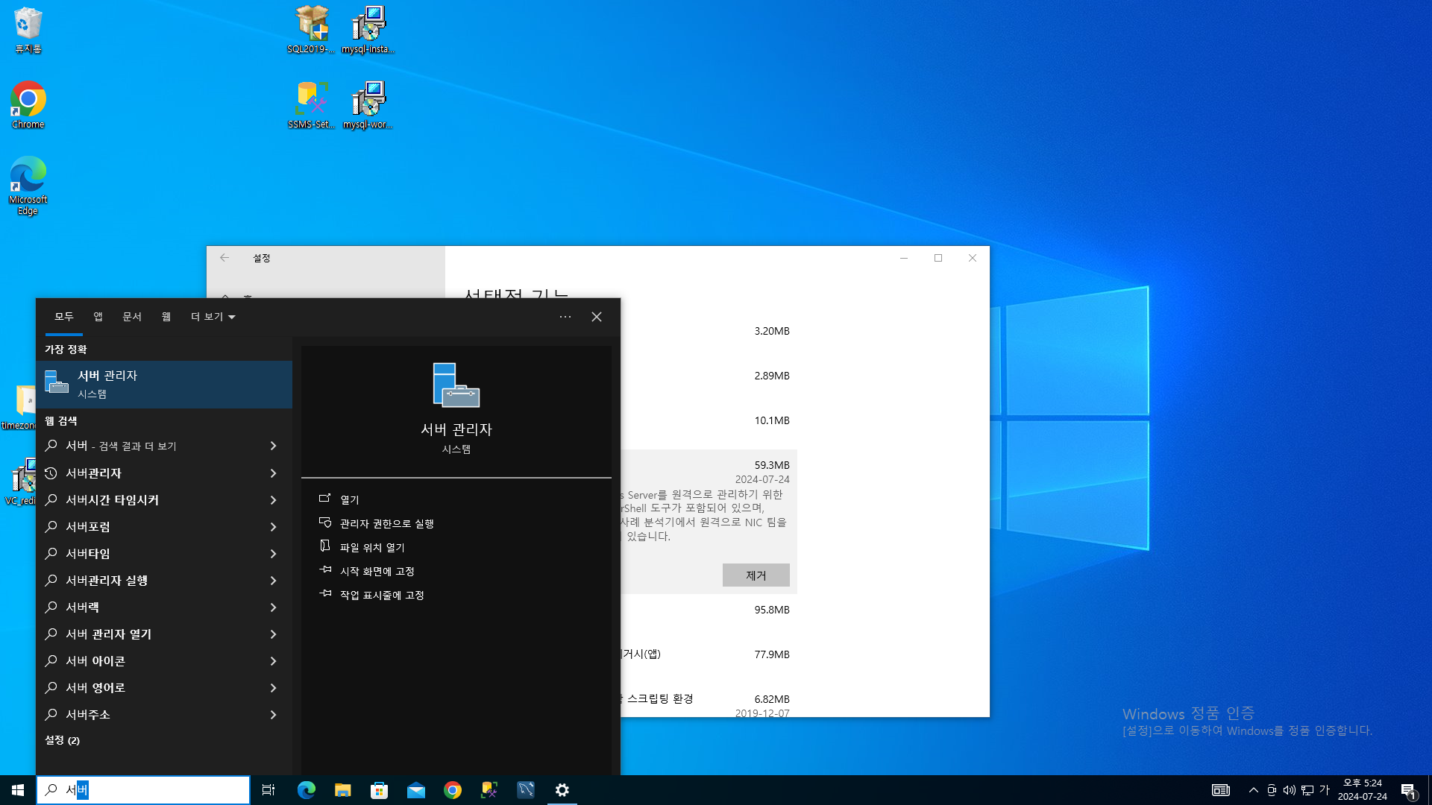The height and width of the screenshot is (805, 1432).
Task: Expand the 서버관리자 suggestion arrow
Action: (x=273, y=473)
